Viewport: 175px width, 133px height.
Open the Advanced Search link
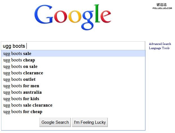coord(160,44)
